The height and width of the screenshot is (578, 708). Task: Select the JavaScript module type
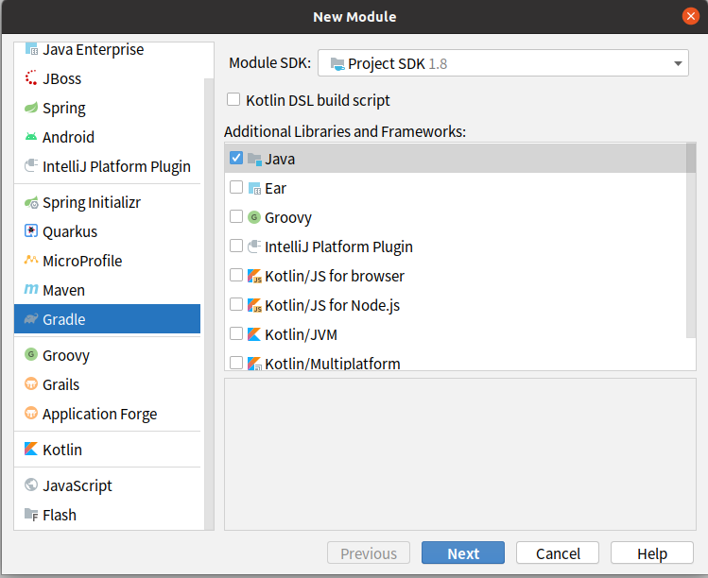(107, 485)
